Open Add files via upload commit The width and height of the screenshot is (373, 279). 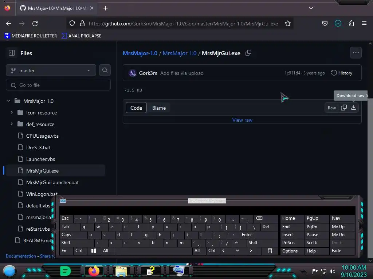182,73
